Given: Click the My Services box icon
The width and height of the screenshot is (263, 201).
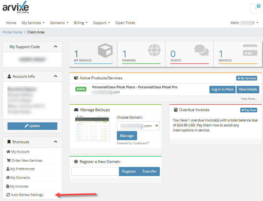Looking at the screenshot, I should coord(105,51).
